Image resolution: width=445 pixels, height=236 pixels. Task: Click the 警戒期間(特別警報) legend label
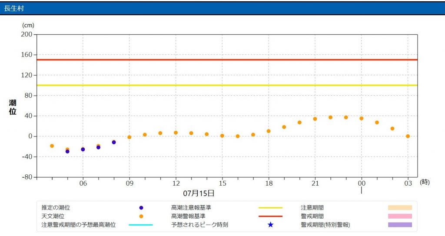click(325, 225)
